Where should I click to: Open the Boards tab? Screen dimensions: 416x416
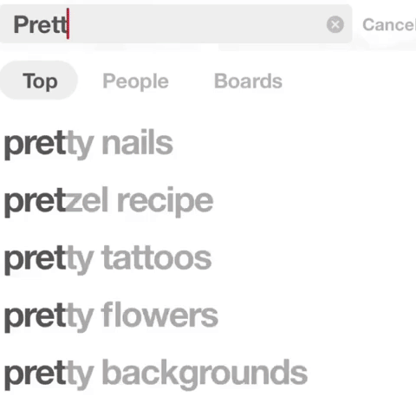(x=248, y=81)
